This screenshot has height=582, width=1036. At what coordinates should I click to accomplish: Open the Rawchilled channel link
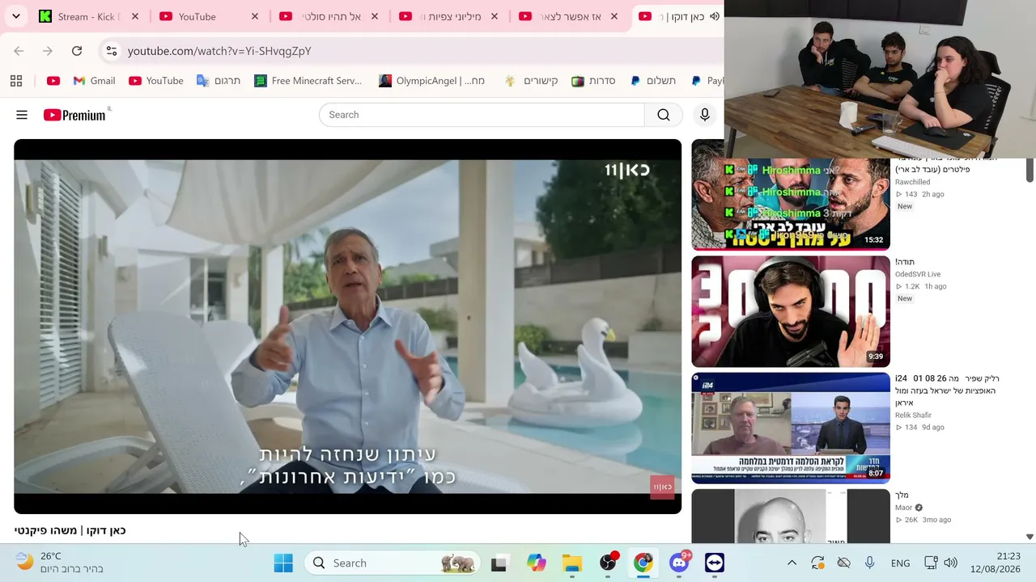pos(912,182)
